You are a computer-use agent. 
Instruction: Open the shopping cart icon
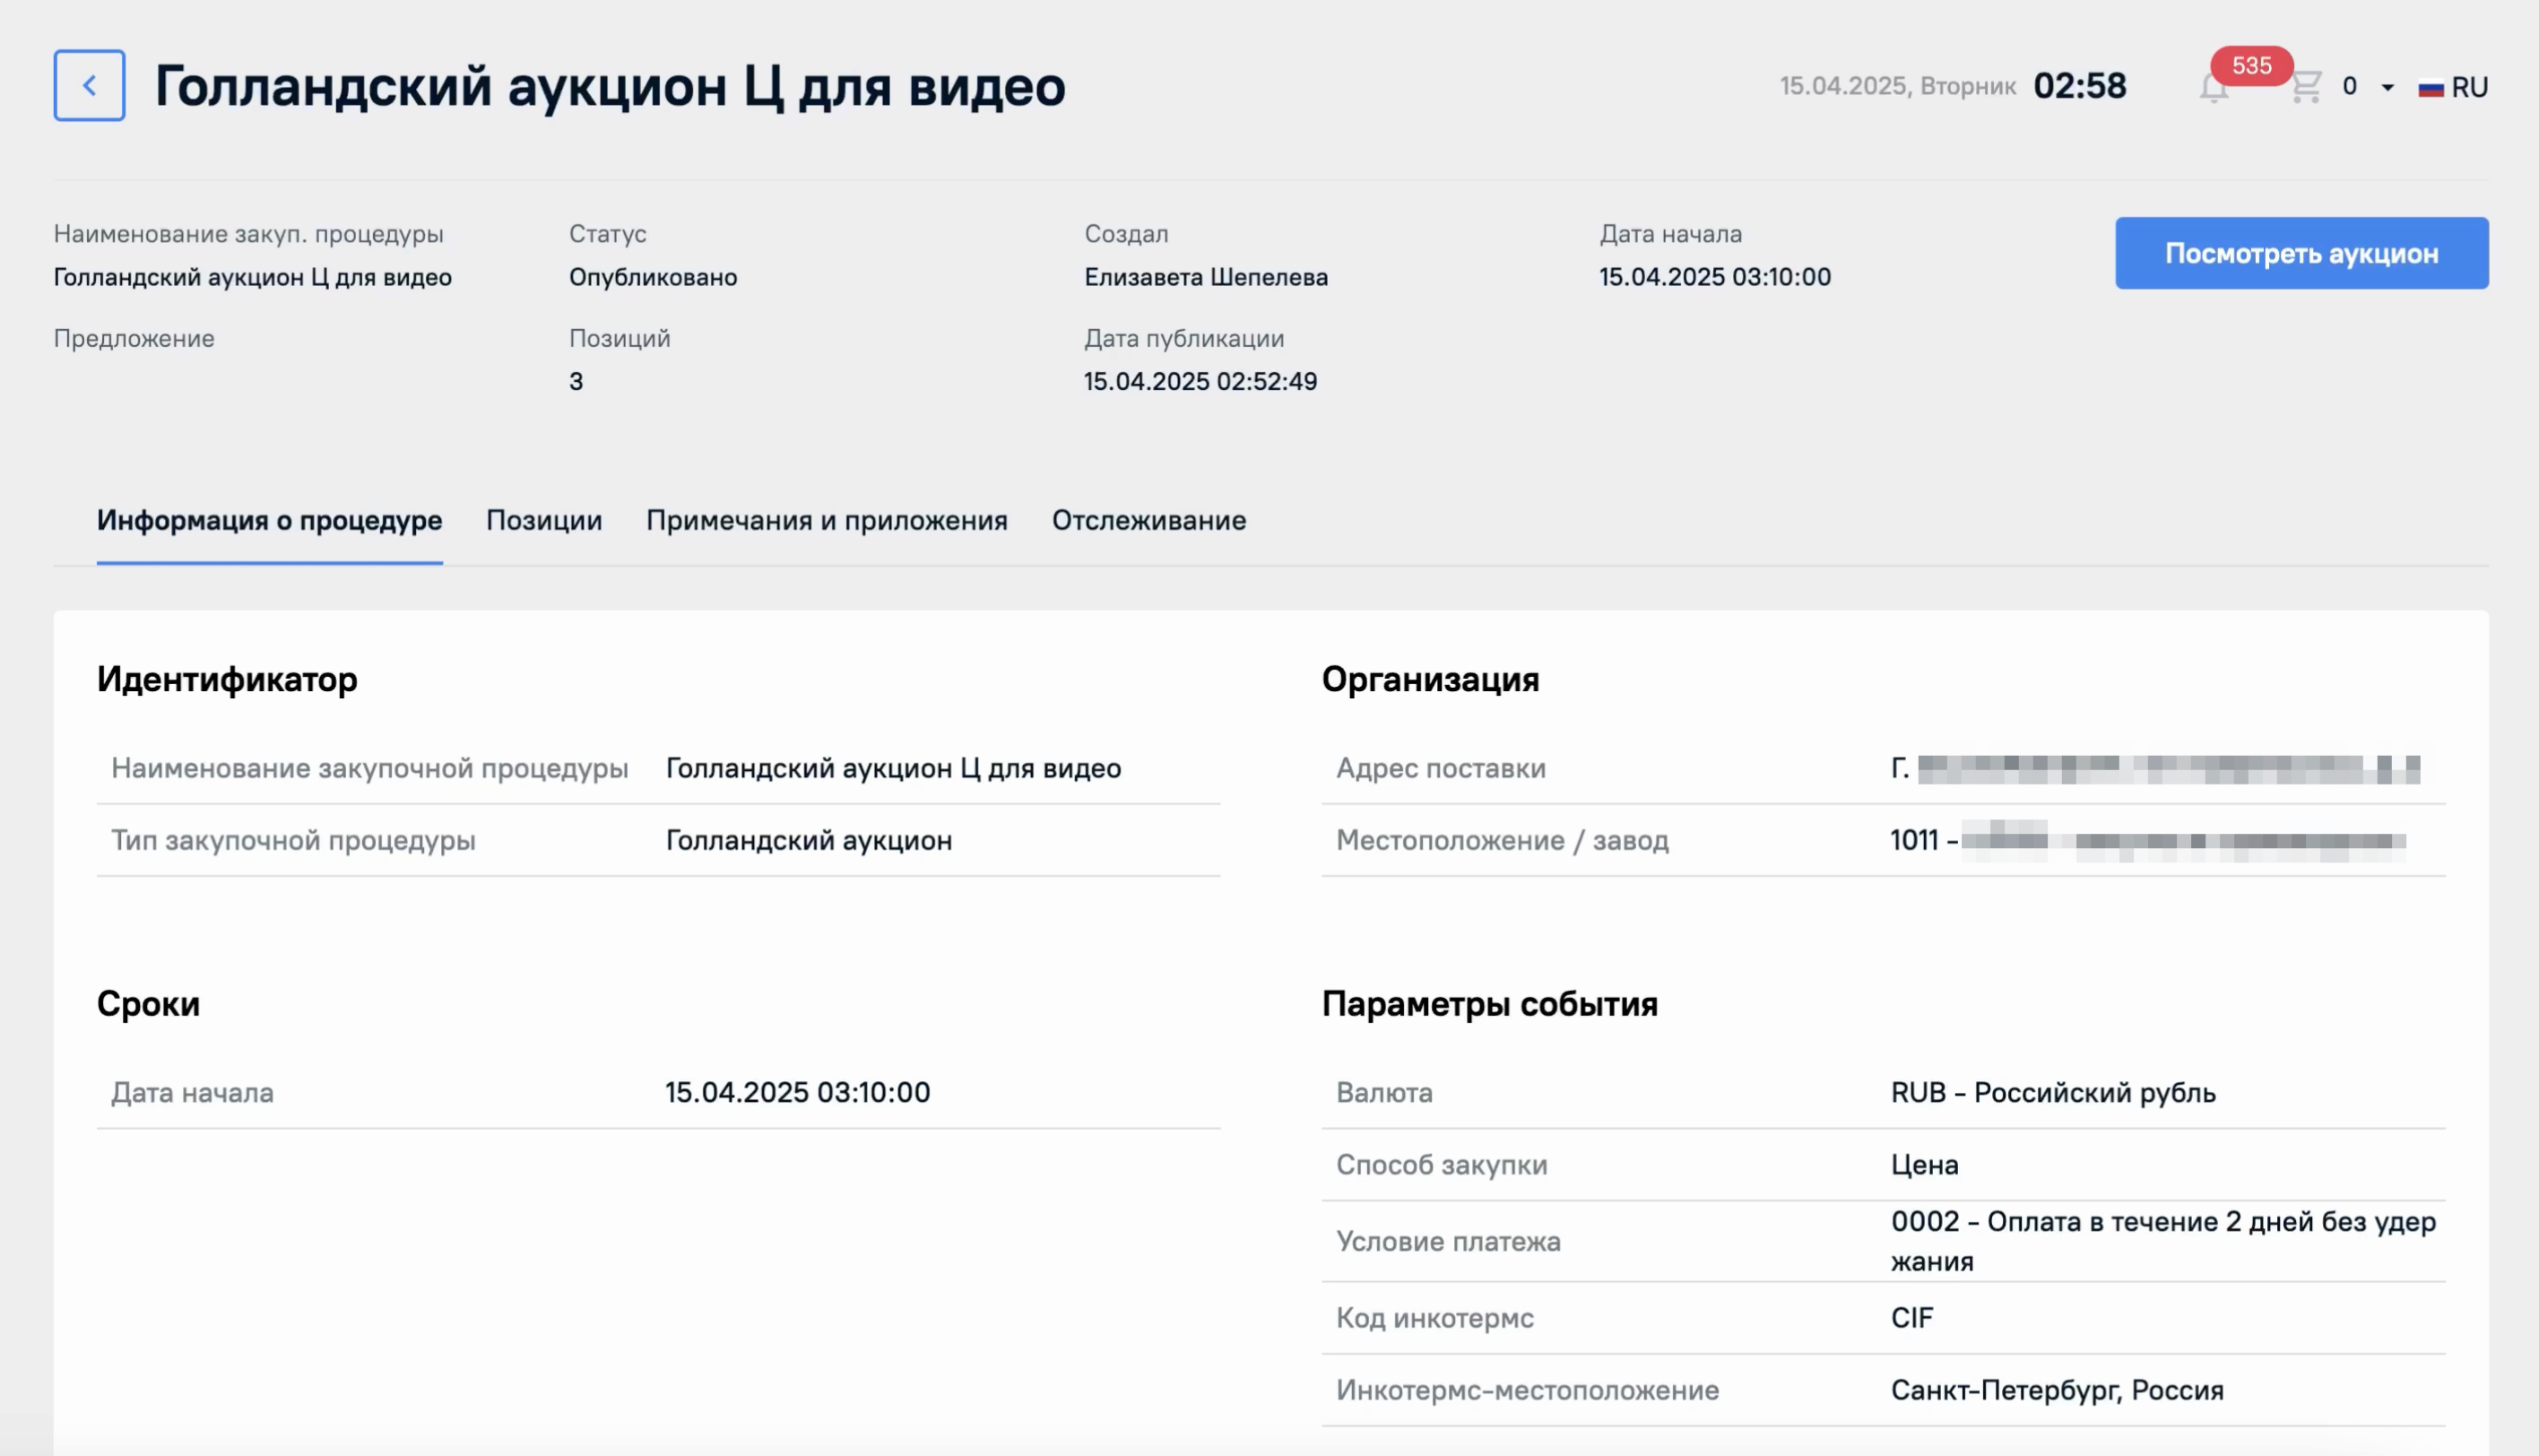[x=2305, y=87]
